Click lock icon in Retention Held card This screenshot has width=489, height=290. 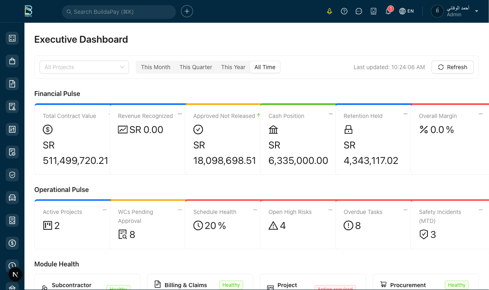click(x=348, y=130)
